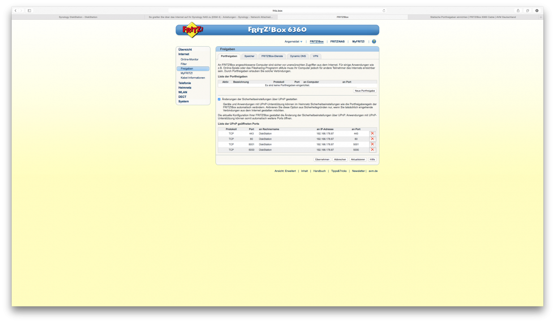This screenshot has height=323, width=555.
Task: Expand the Telefonie menu section
Action: (185, 83)
